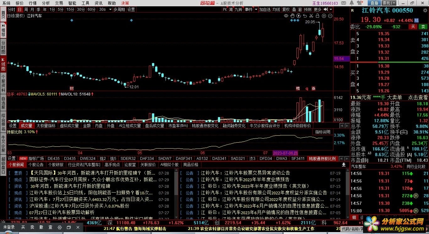Expand the last dropdown arrow in chart toolbar
This screenshot has width=429, height=234.
[331, 9]
